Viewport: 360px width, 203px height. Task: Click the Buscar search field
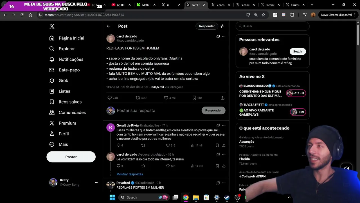tap(273, 26)
